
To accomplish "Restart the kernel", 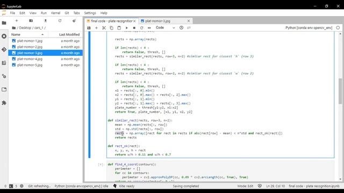I will coord(142,28).
